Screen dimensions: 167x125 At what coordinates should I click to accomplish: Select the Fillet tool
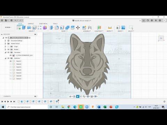57,27
